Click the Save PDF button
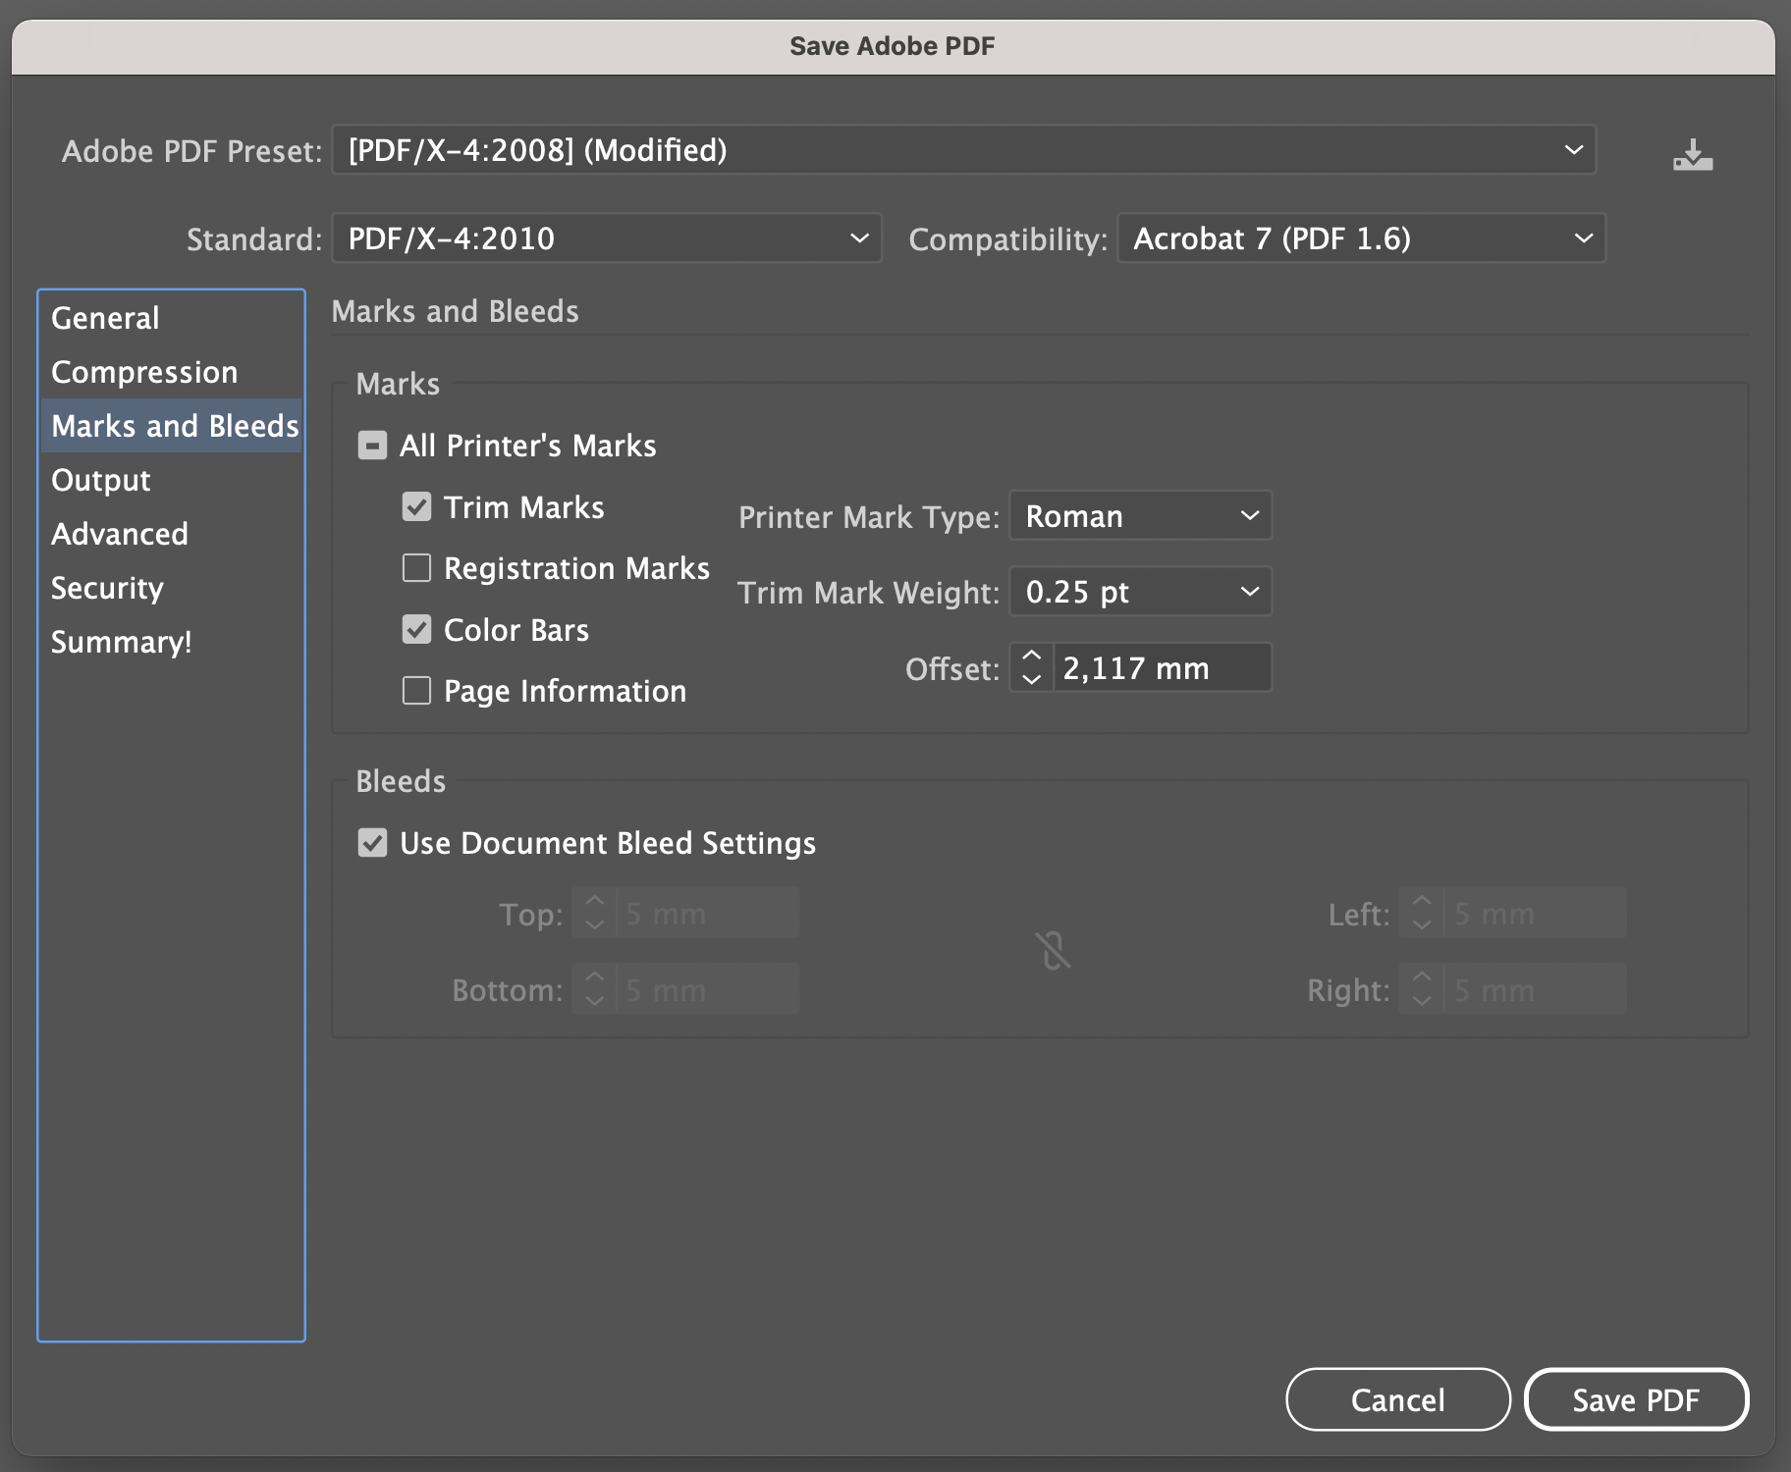Screen dimensions: 1791x1472 pyautogui.click(x=1635, y=1399)
